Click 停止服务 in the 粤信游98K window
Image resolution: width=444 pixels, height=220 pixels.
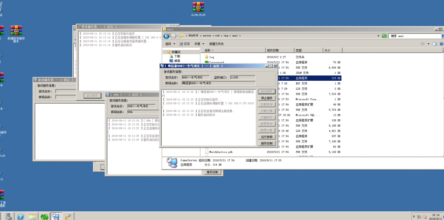tap(267, 98)
